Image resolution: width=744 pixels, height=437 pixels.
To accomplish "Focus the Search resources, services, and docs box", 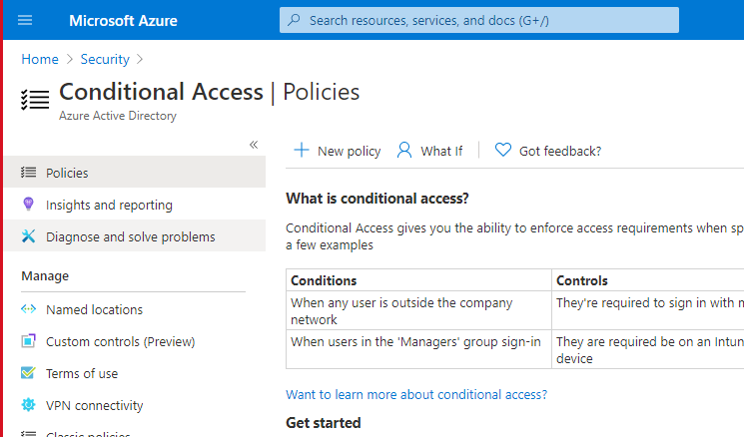I will [x=479, y=20].
